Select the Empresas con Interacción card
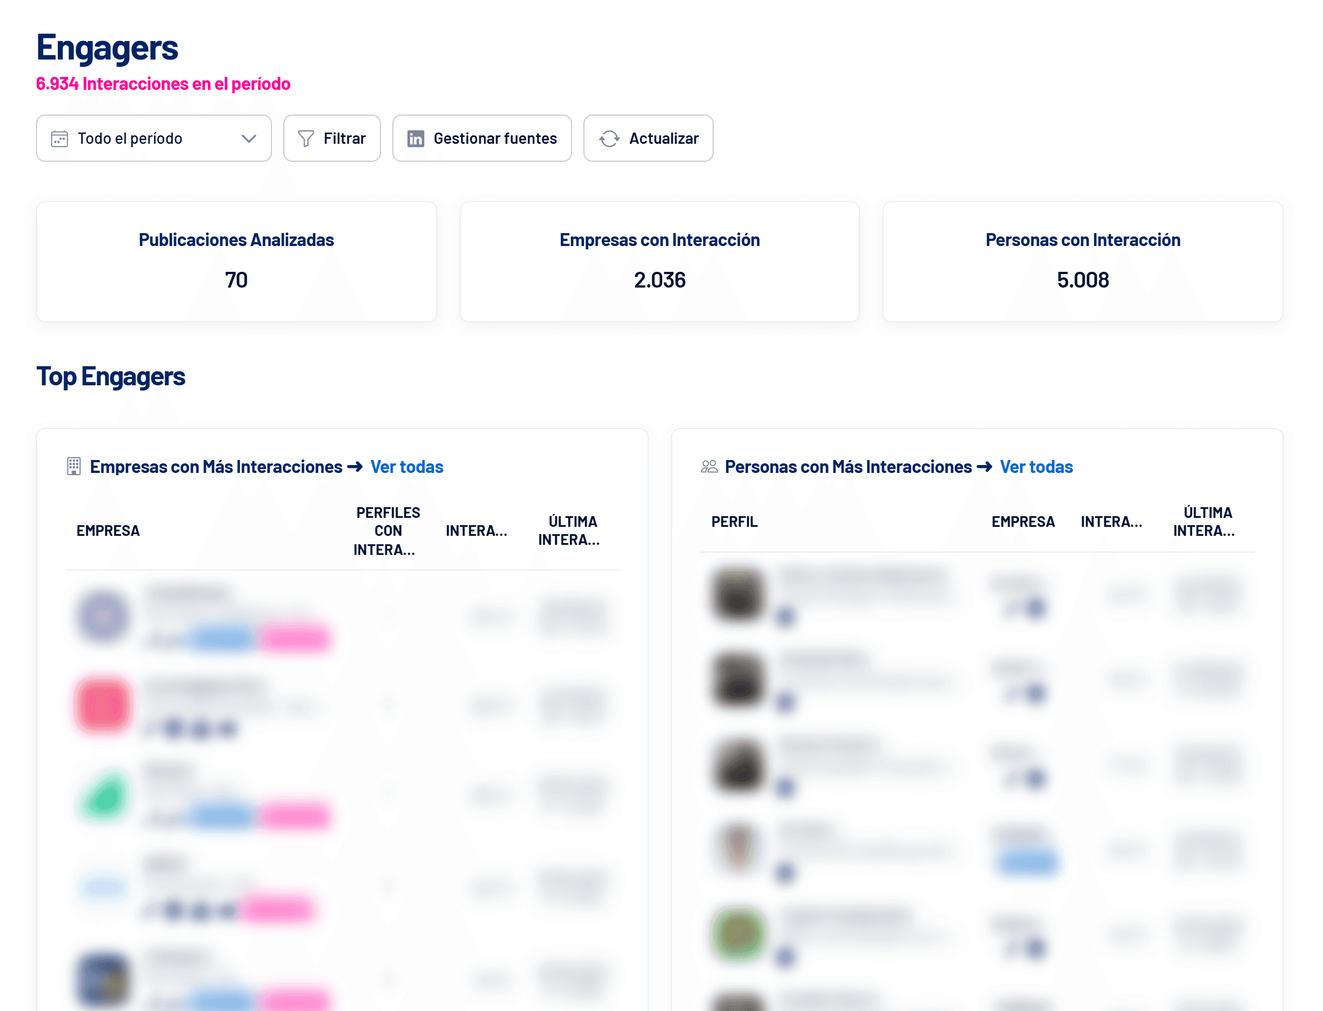Viewport: 1323px width, 1011px height. point(659,262)
